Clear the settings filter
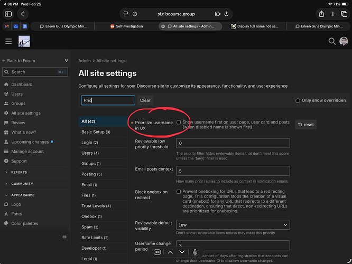 point(145,100)
